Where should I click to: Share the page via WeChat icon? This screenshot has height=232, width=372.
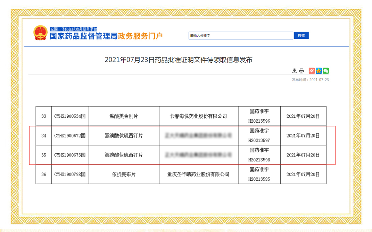[x=325, y=71]
